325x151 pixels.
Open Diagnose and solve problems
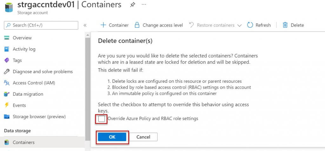[x=43, y=72]
